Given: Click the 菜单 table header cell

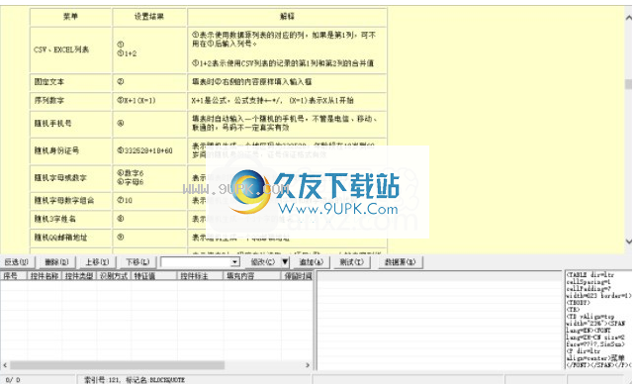Looking at the screenshot, I should [70, 17].
